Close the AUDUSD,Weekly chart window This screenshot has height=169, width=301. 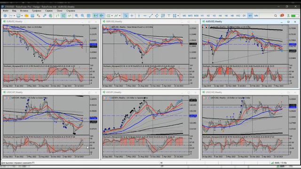[x=295, y=22]
